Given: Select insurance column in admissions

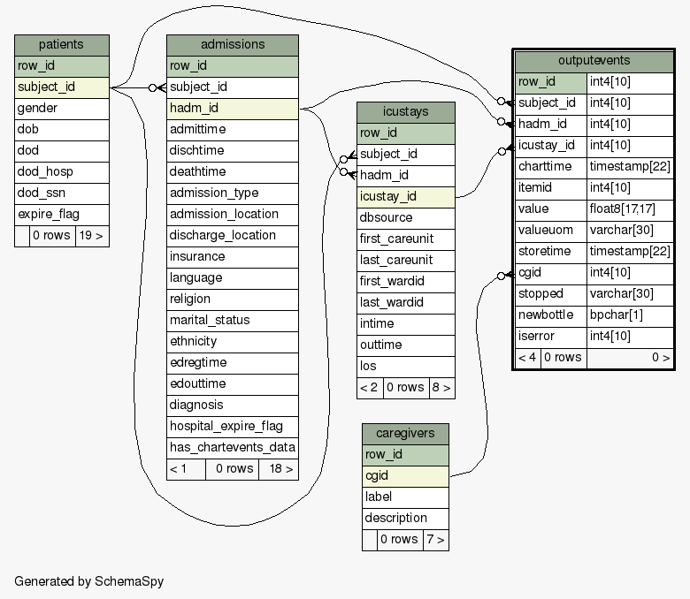Looking at the screenshot, I should tap(233, 257).
